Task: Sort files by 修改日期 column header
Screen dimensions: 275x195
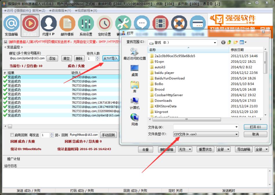Action: [x=246, y=50]
